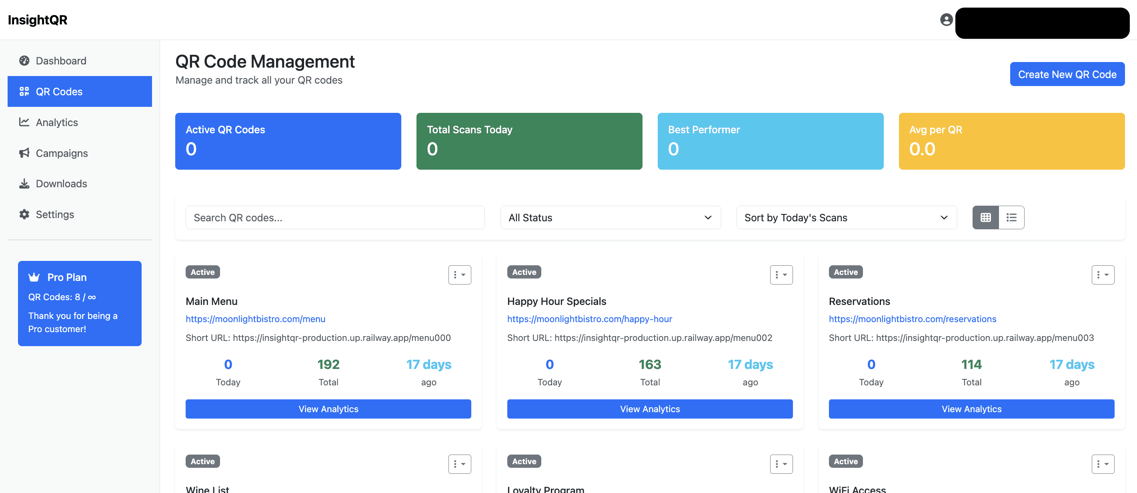Open Main Menu card options dropdown

[x=459, y=275]
